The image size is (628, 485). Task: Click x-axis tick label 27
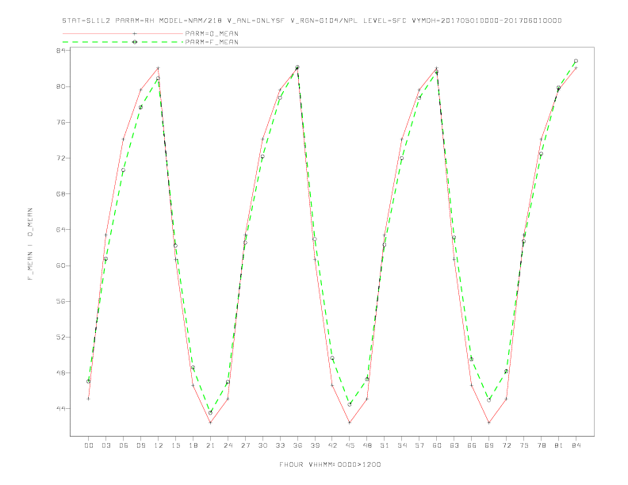245,445
